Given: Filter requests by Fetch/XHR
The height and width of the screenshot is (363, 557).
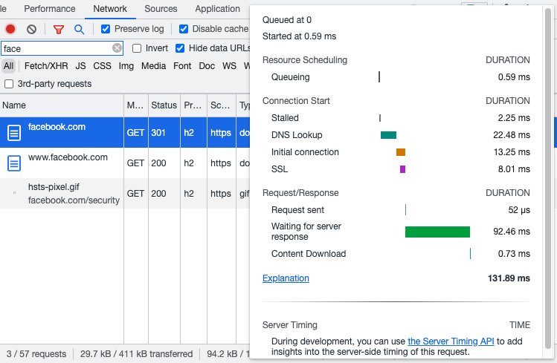Looking at the screenshot, I should tap(46, 66).
